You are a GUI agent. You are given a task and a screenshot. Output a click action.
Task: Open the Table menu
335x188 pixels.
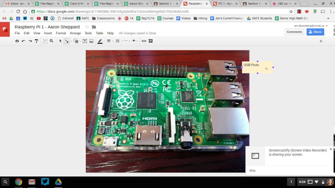point(99,33)
